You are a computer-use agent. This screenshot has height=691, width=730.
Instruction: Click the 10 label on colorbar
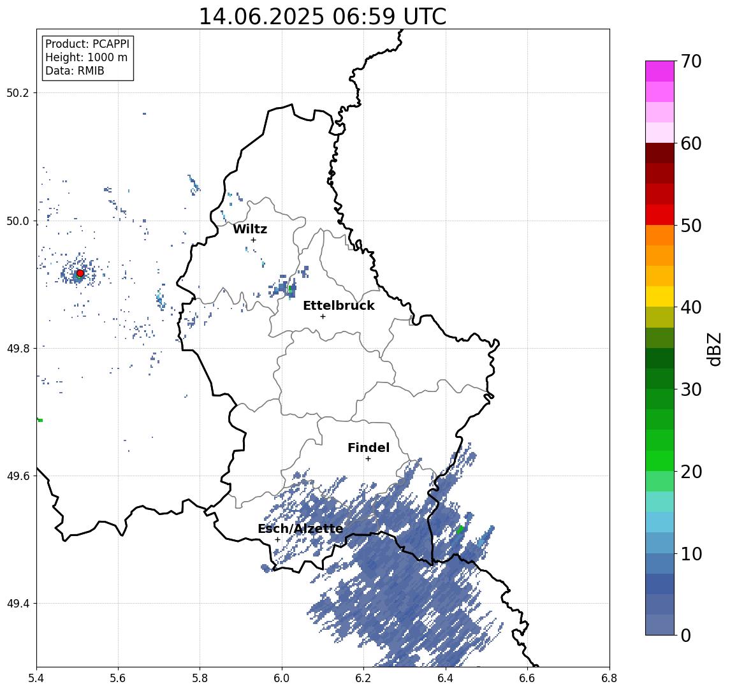[691, 553]
